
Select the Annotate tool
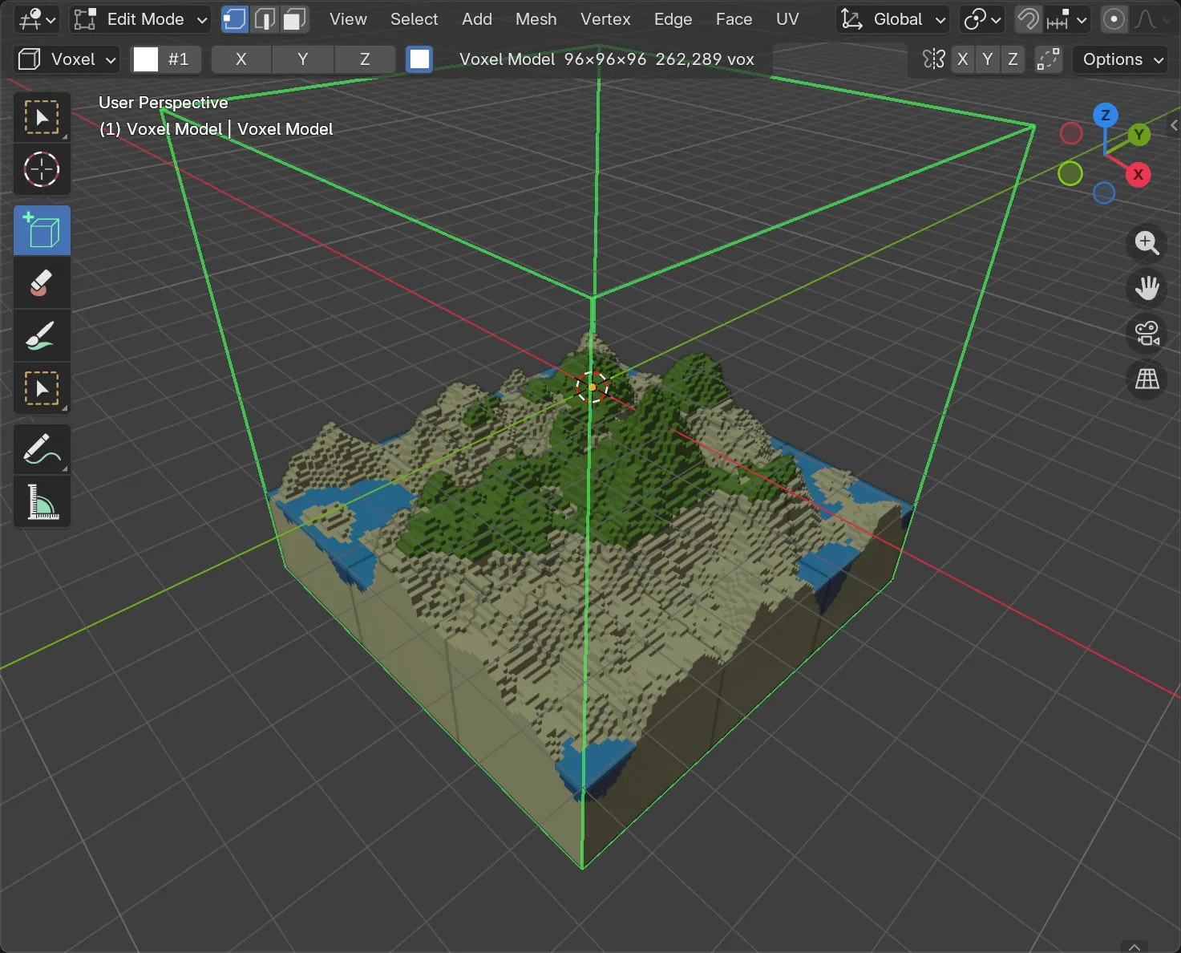pyautogui.click(x=42, y=449)
